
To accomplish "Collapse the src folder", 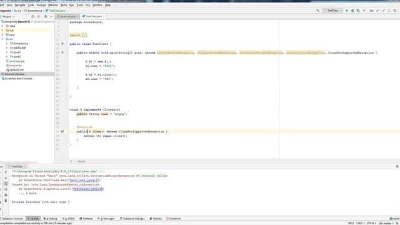I will [2, 39].
